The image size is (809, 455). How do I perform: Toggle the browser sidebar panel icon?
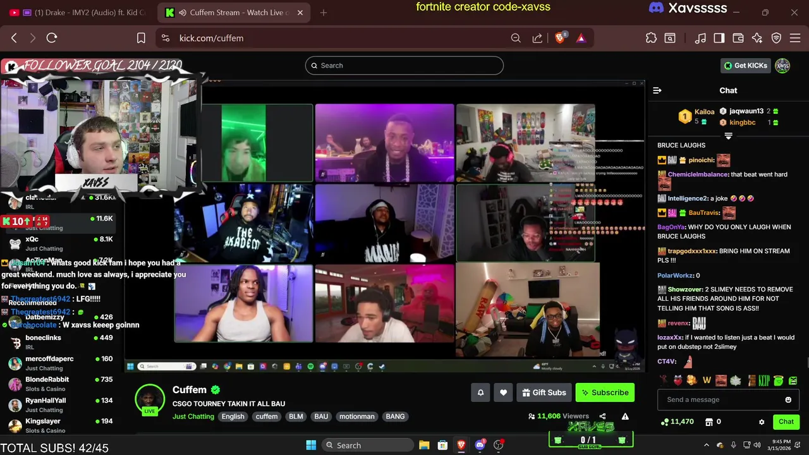tap(719, 38)
